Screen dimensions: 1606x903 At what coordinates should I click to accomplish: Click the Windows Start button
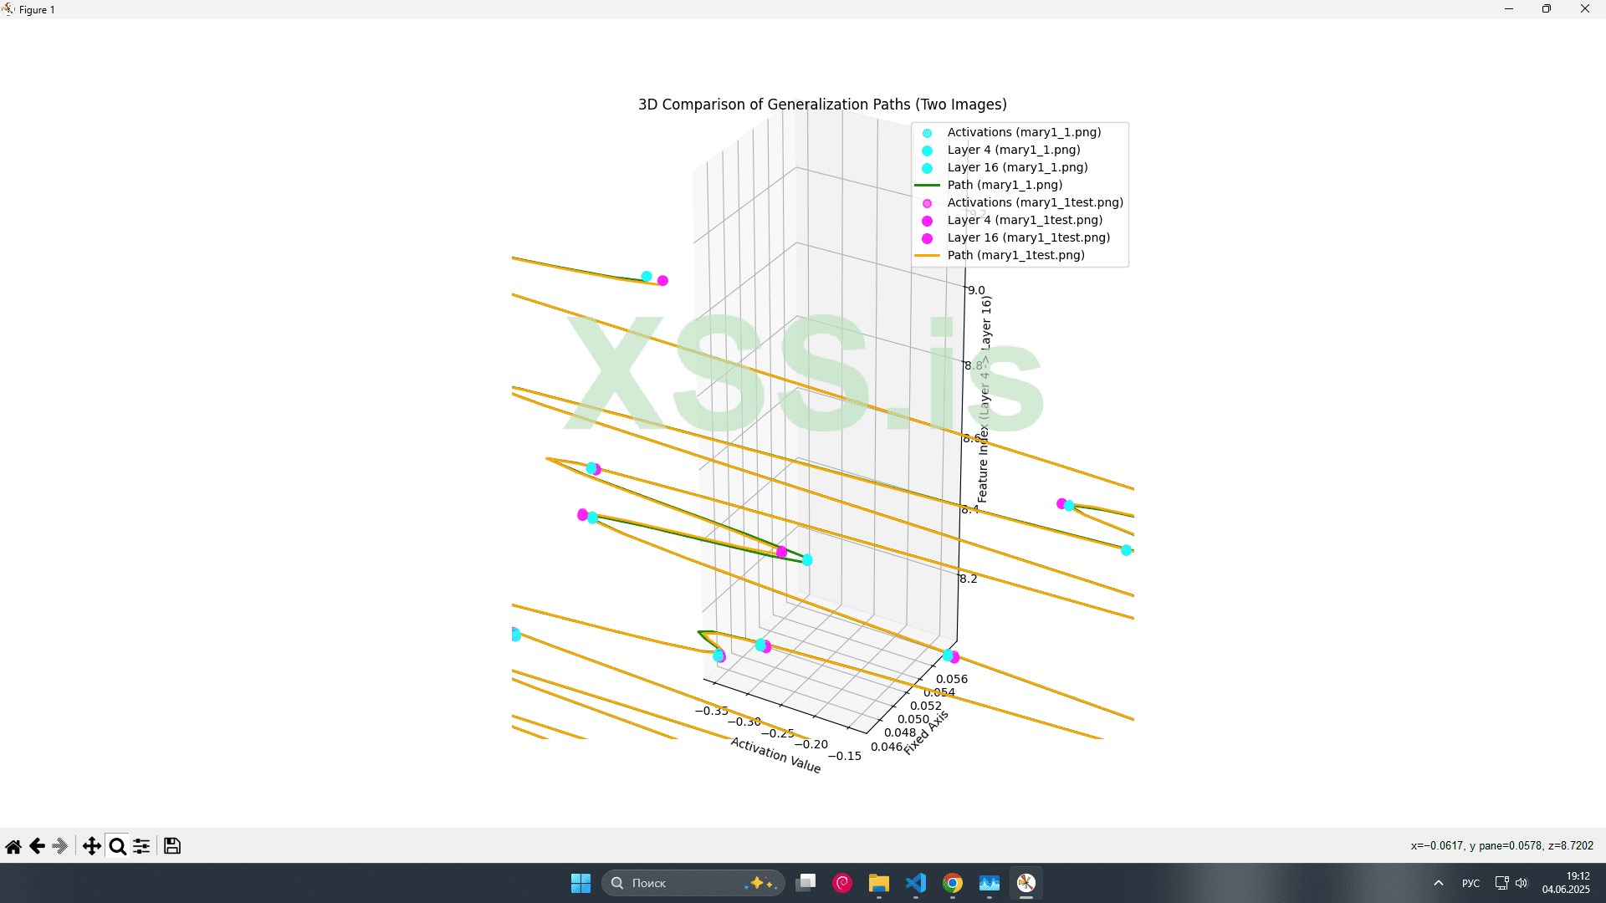point(581,883)
